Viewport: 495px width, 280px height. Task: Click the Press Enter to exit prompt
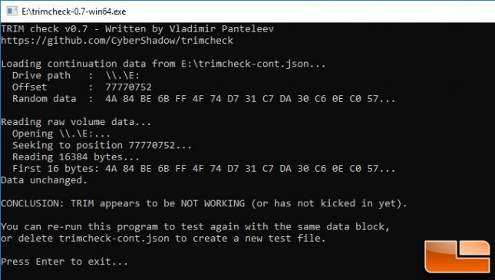pos(64,262)
